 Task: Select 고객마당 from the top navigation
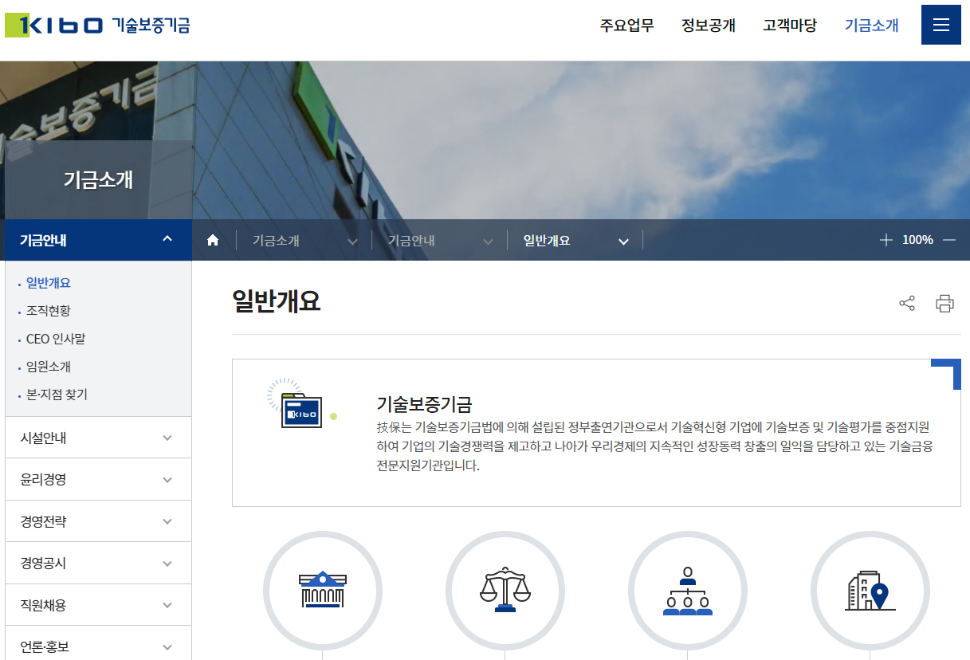(x=790, y=25)
